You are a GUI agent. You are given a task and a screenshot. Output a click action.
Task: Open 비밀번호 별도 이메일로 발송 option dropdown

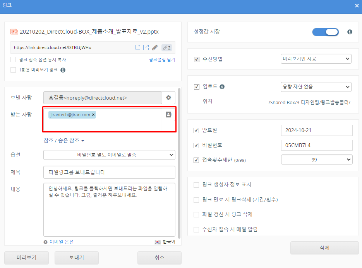[109, 155]
